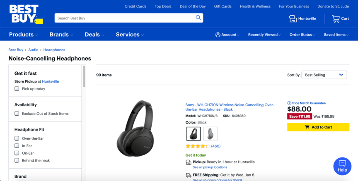The height and width of the screenshot is (181, 358).
Task: Click into the Search Best Buy field
Action: pos(124,18)
